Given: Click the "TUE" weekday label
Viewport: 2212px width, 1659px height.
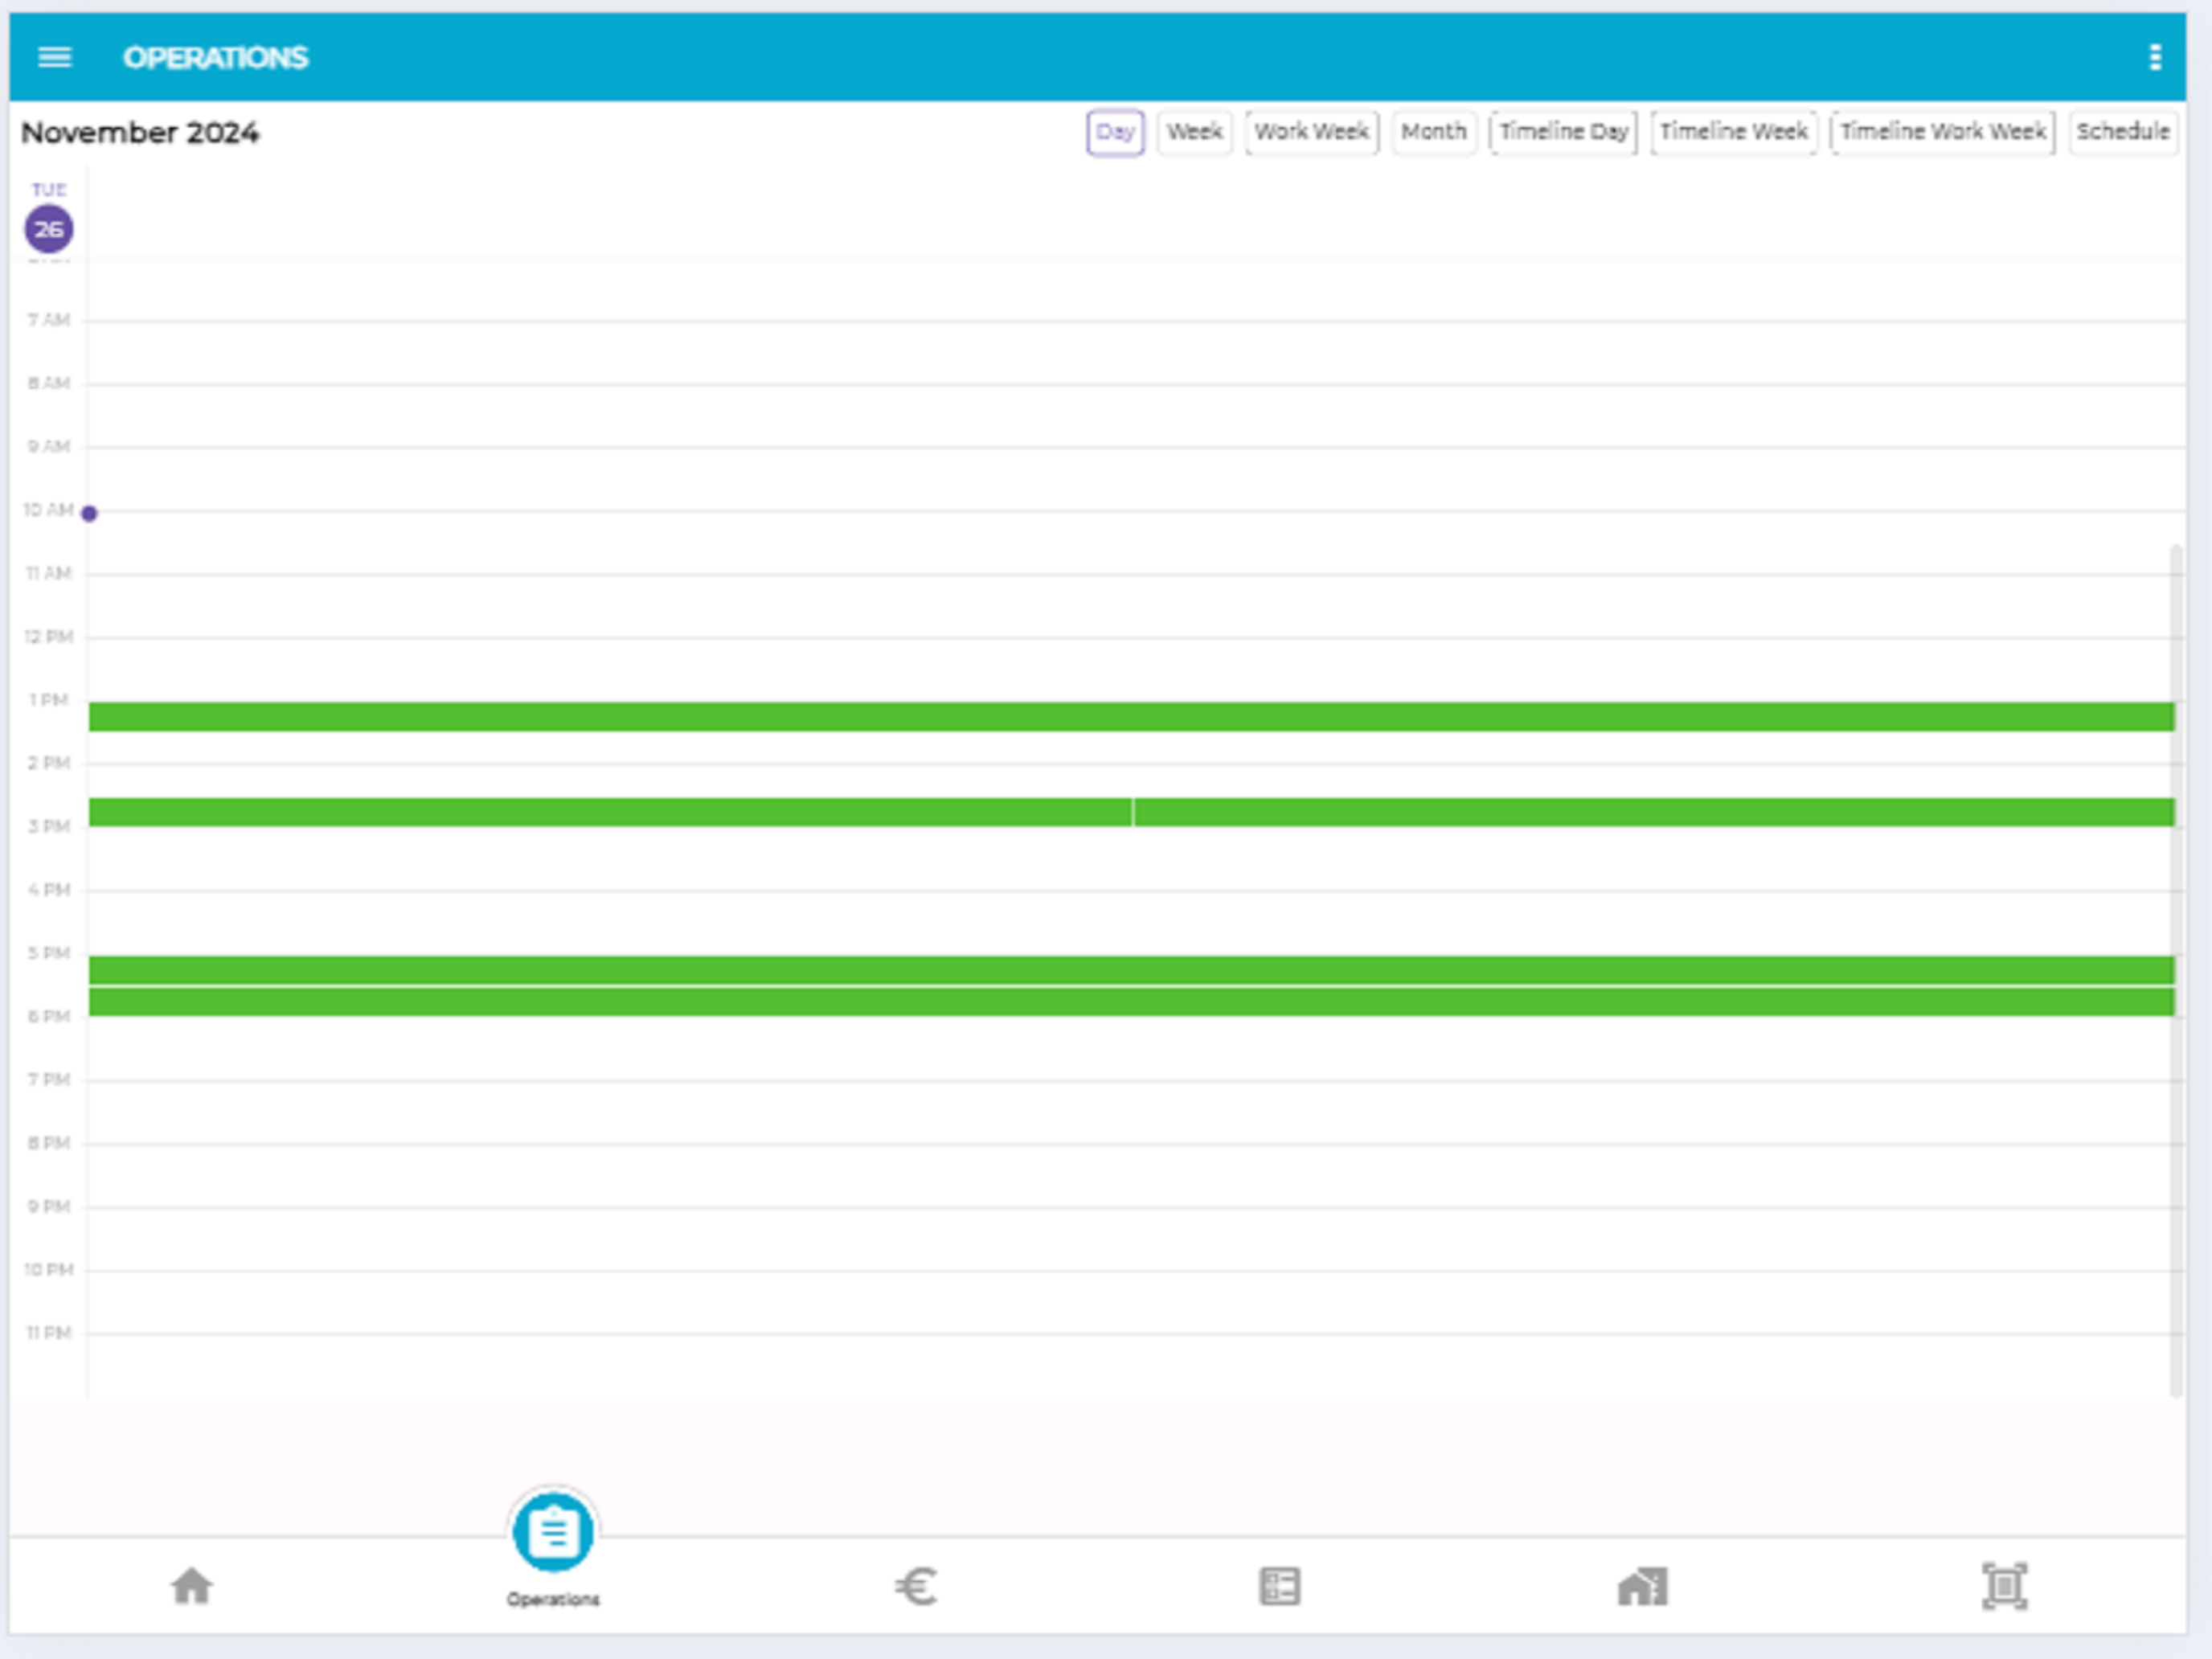Looking at the screenshot, I should click(x=49, y=189).
